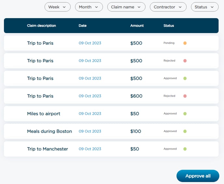Viewport: 224px width, 184px height.
Task: Click date of the Pending Paris claim
Action: coord(90,43)
